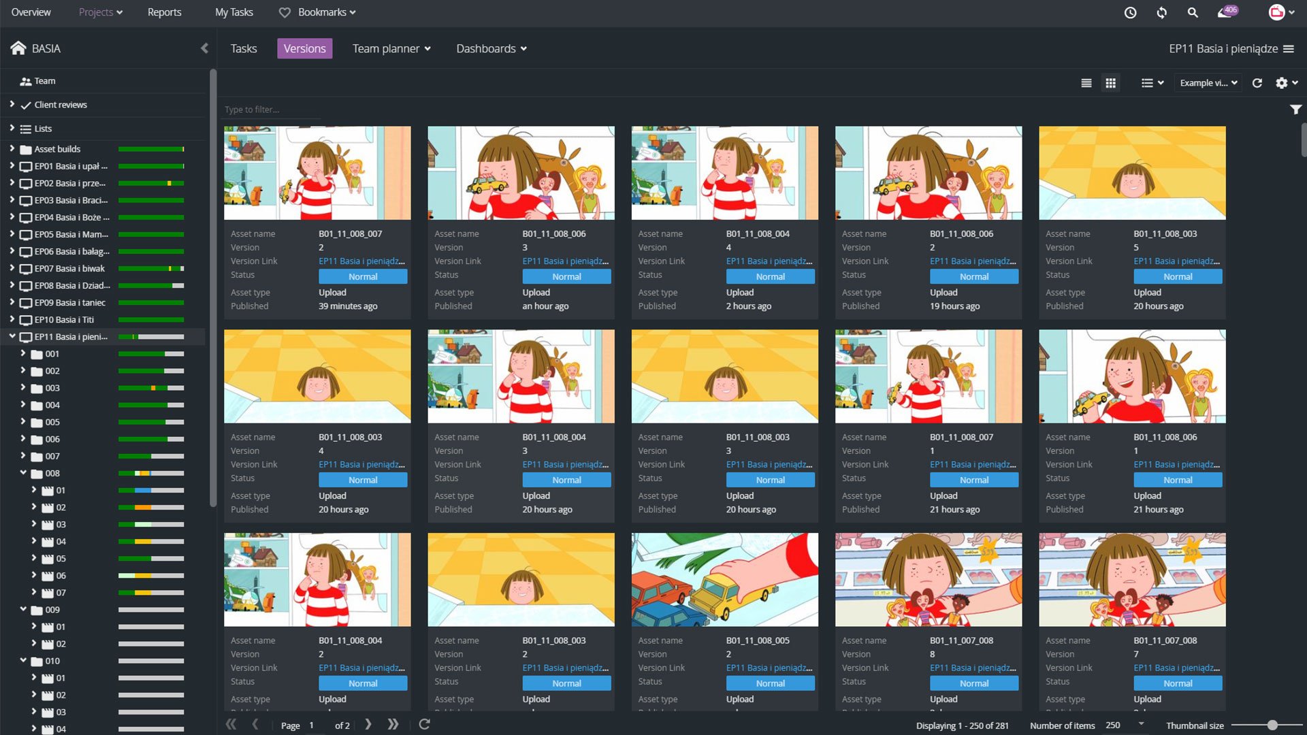
Task: Open the Example view dropdown
Action: coord(1208,83)
